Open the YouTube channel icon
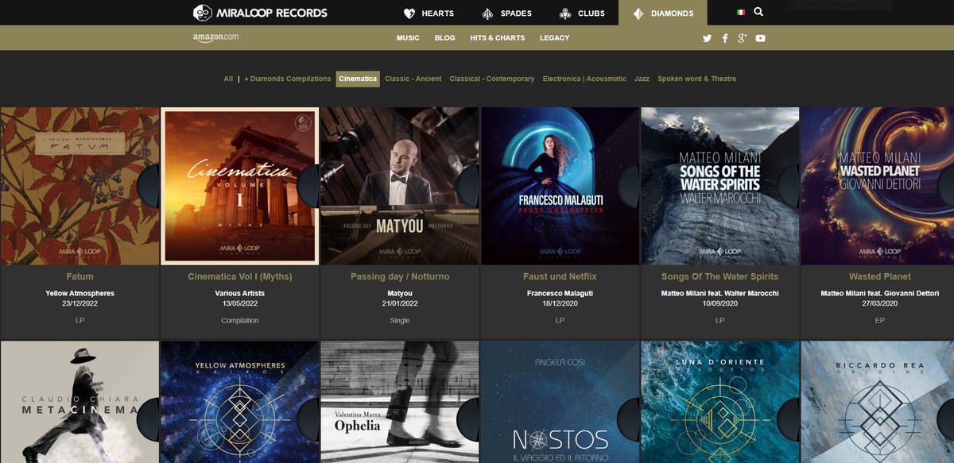This screenshot has width=954, height=463. click(761, 38)
